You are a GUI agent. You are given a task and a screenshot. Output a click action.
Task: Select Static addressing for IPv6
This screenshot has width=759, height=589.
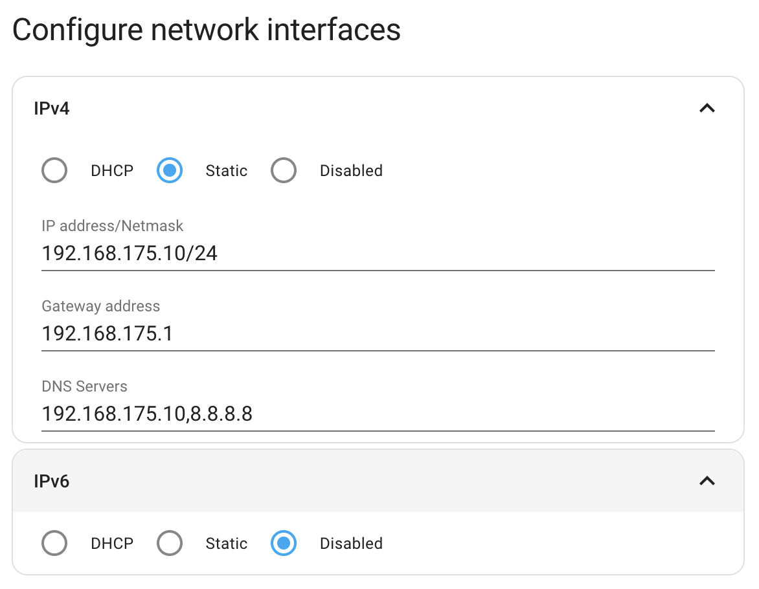pyautogui.click(x=169, y=543)
